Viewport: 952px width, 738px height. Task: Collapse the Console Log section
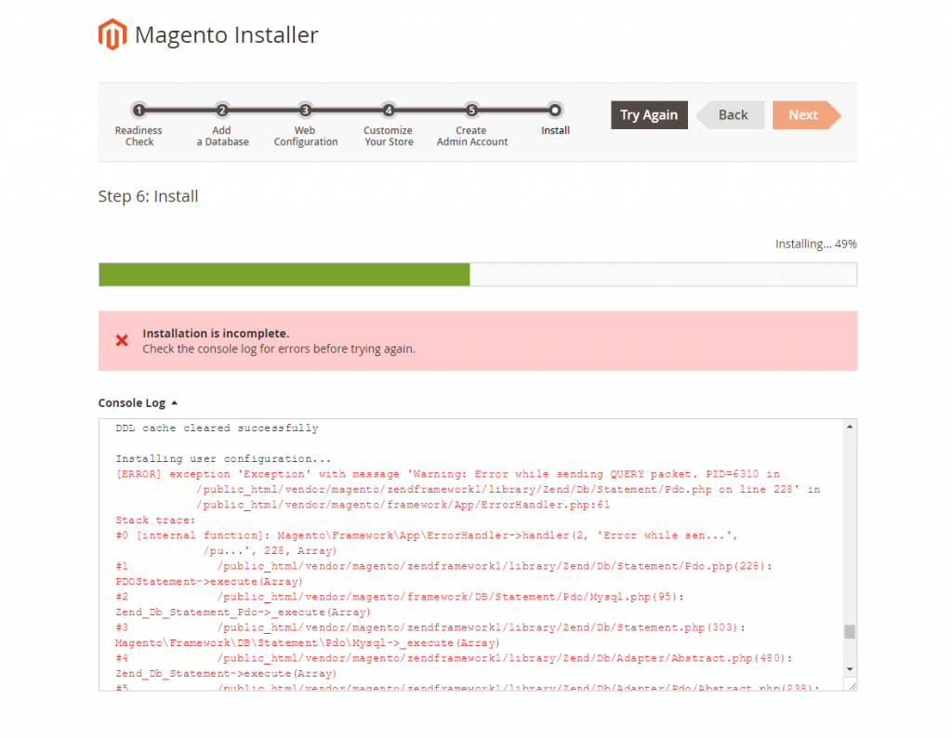[138, 403]
